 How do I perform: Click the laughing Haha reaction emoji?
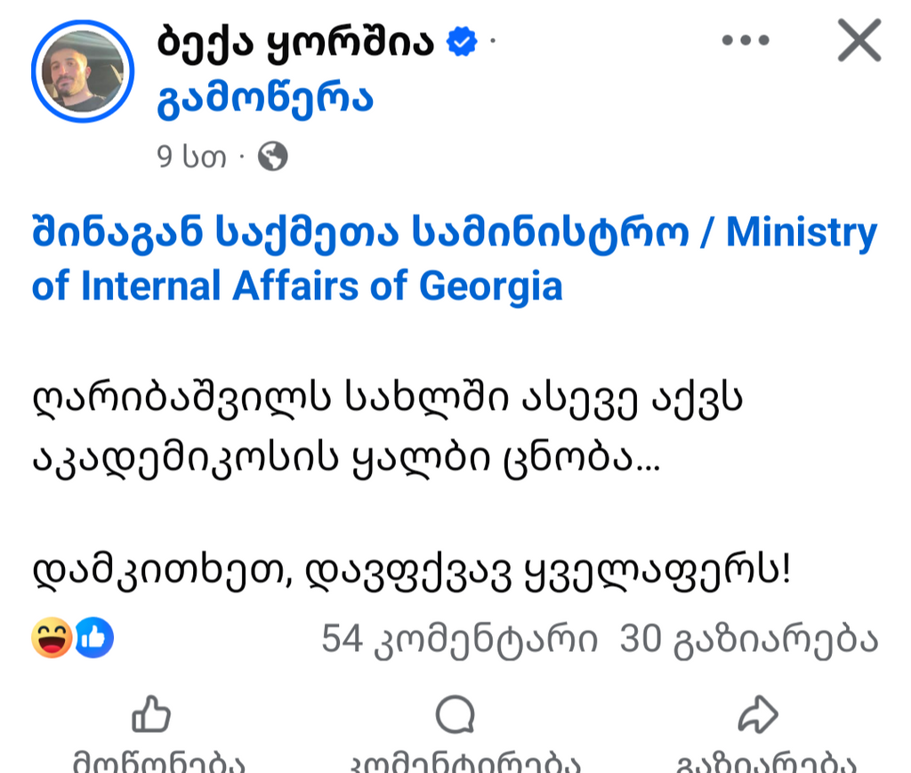point(52,639)
